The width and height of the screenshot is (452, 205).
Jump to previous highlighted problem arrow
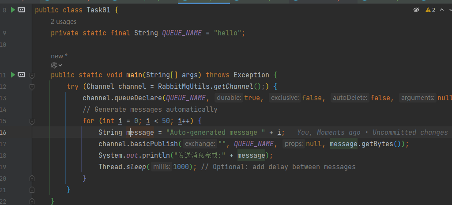[441, 10]
